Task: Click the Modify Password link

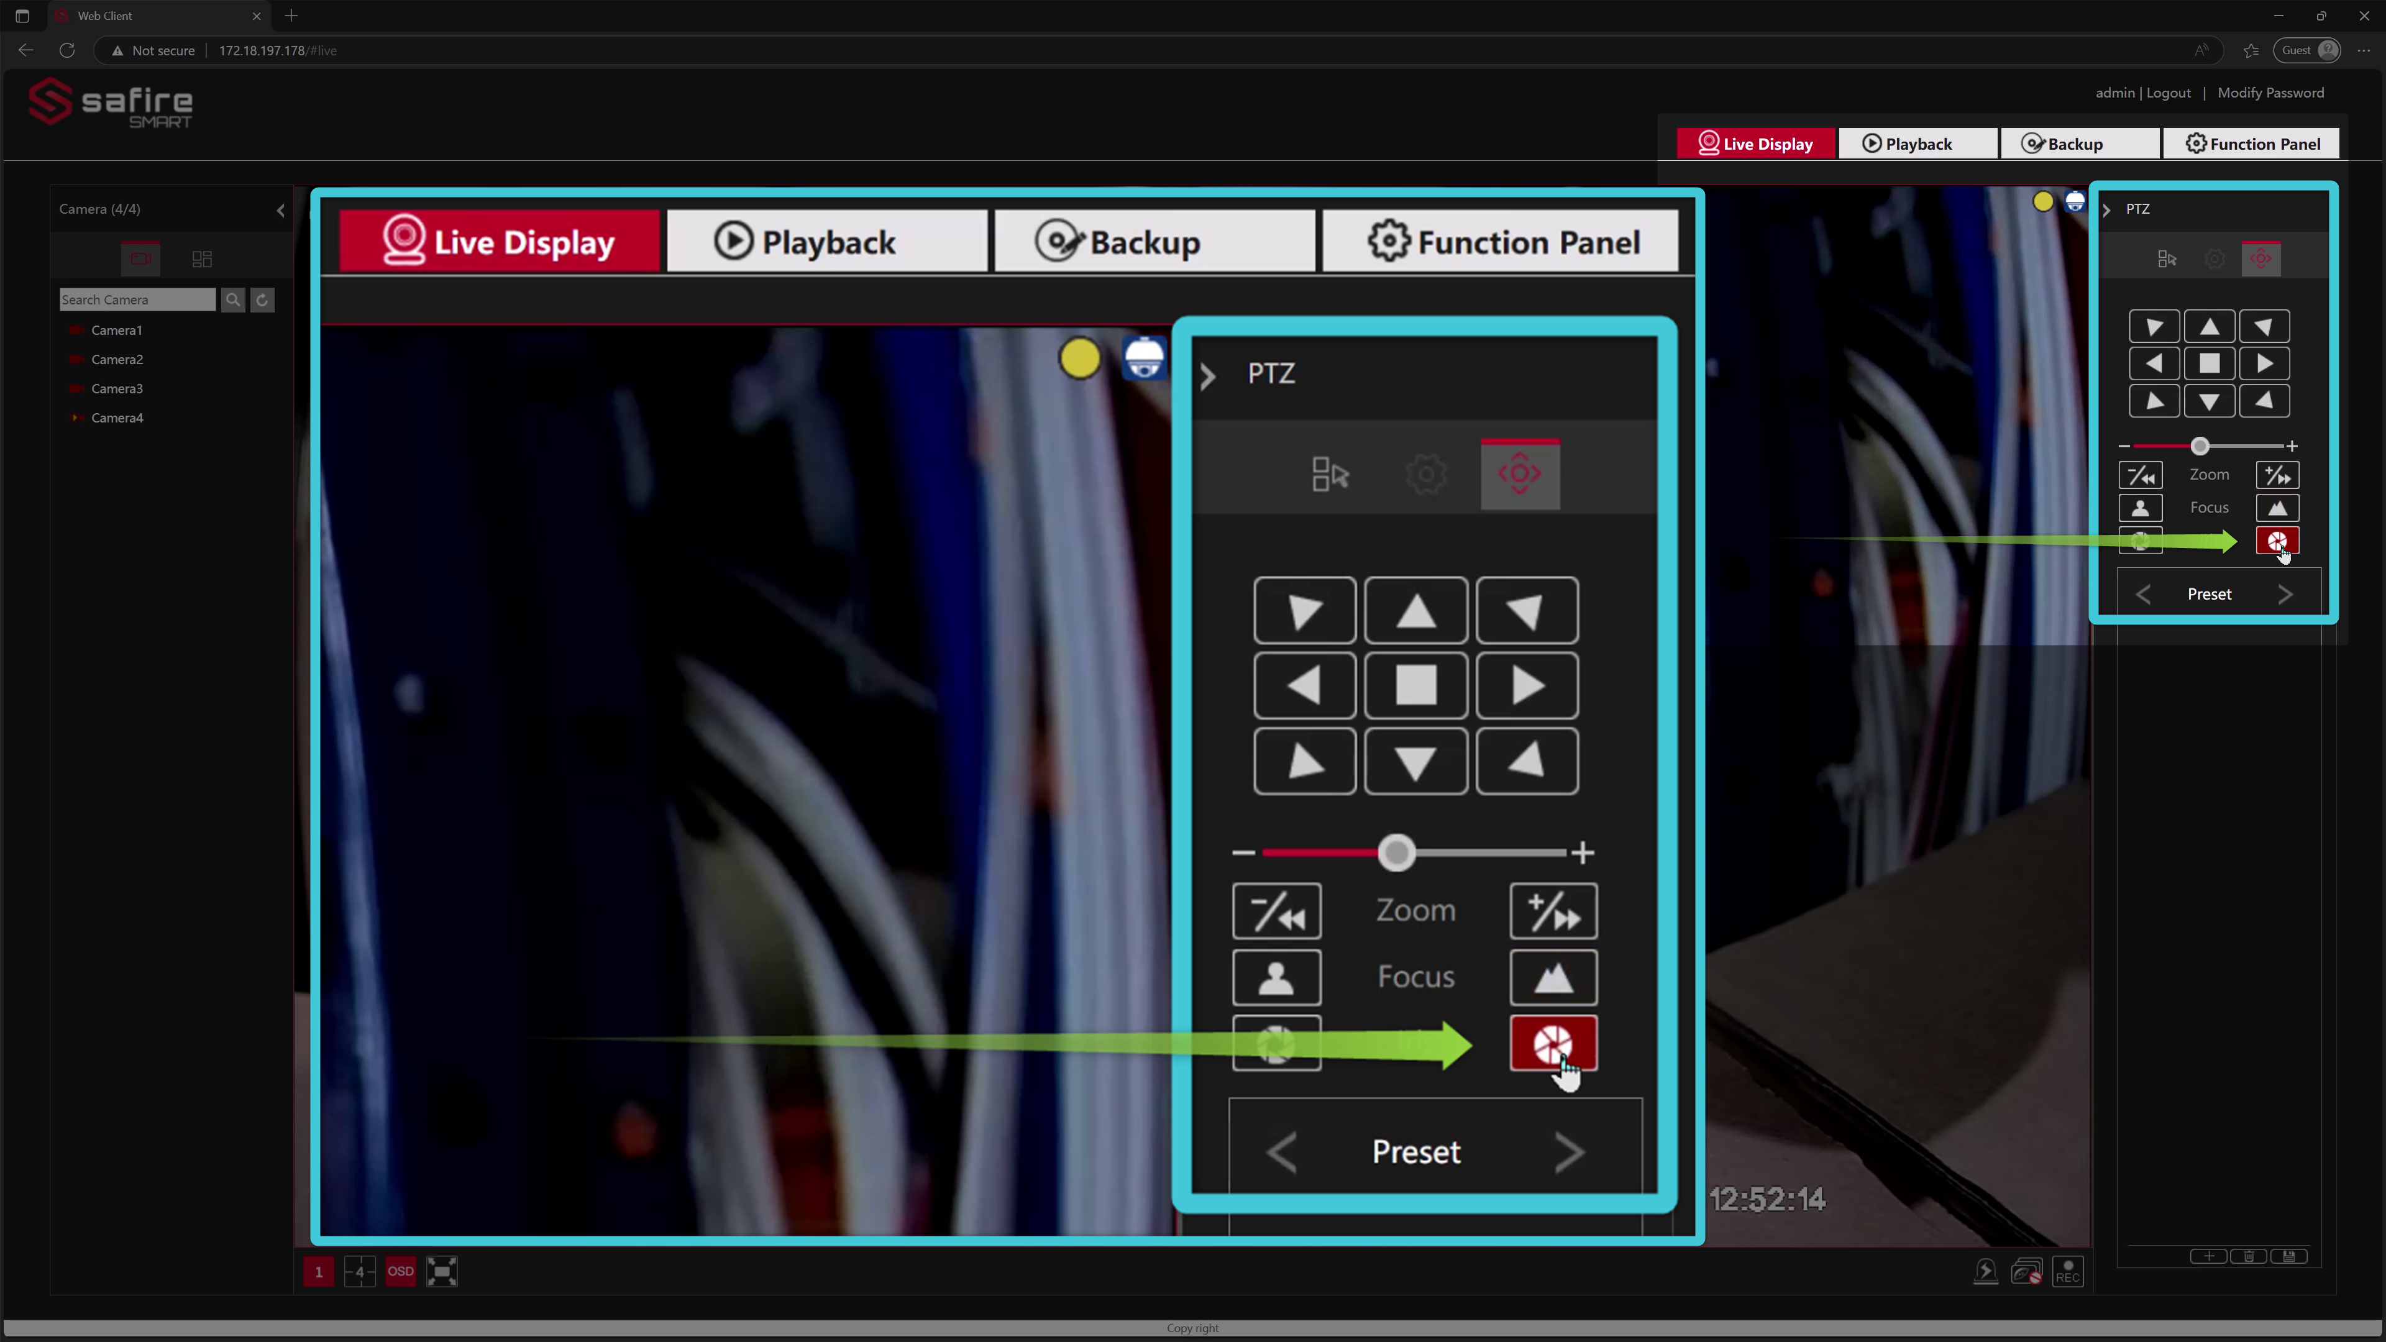Action: 2270,93
